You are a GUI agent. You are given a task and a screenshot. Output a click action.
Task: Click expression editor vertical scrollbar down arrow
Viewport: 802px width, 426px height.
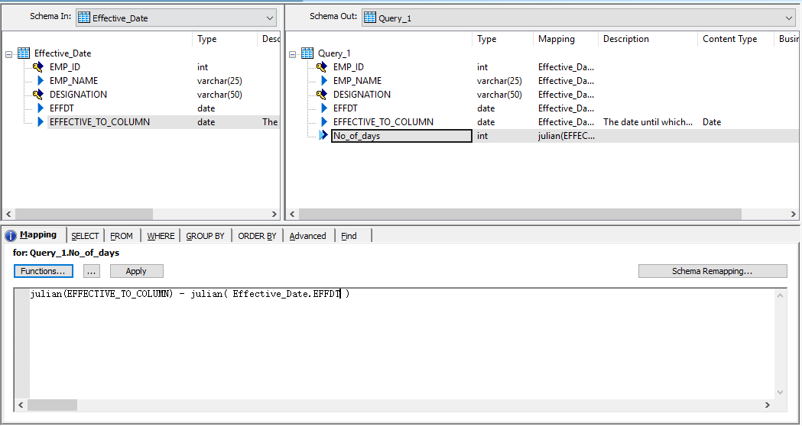coord(780,392)
